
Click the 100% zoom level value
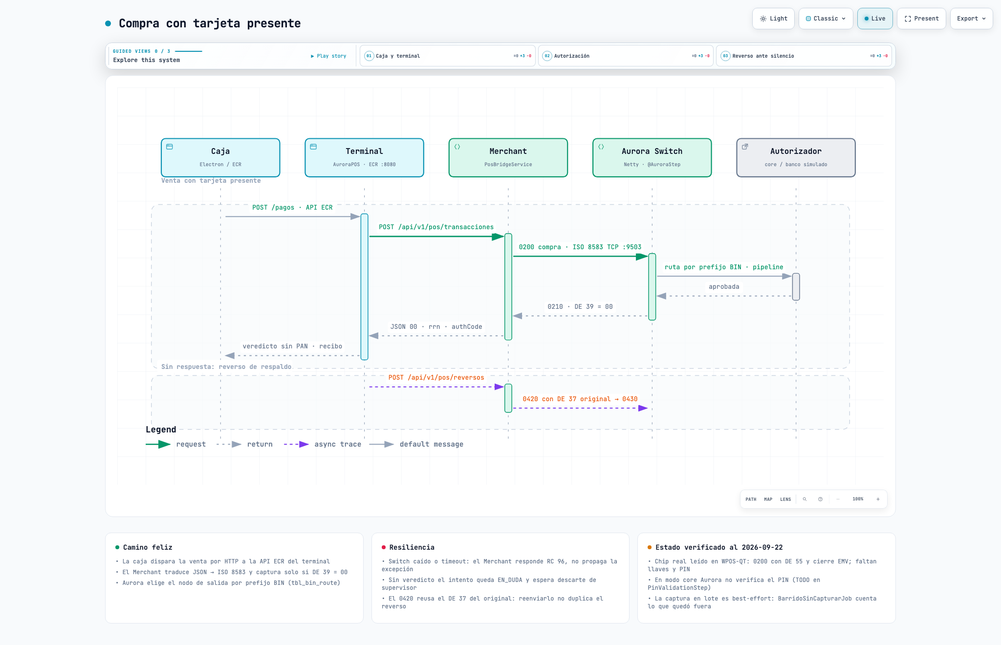[x=858, y=499]
